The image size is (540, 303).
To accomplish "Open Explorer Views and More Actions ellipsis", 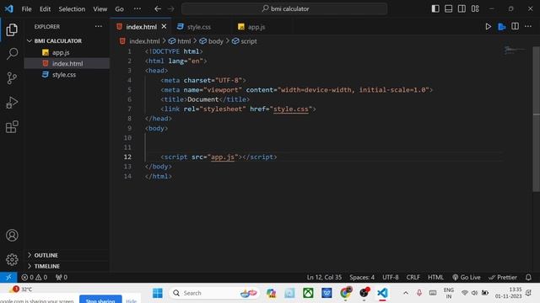I will (x=99, y=26).
